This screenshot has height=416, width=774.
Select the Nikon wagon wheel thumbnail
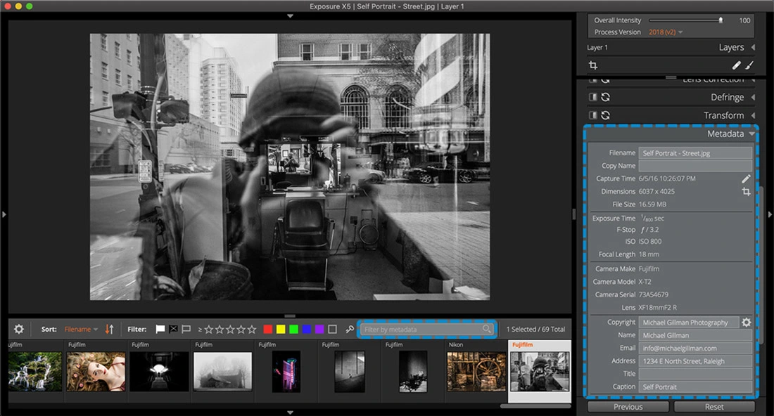point(475,371)
